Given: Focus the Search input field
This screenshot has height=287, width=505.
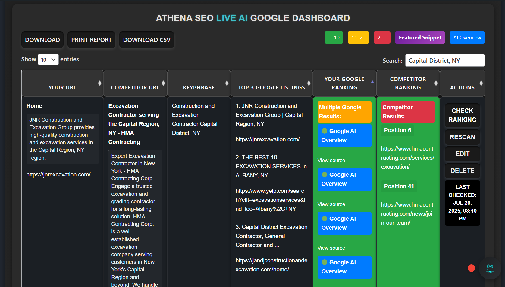Looking at the screenshot, I should [445, 60].
